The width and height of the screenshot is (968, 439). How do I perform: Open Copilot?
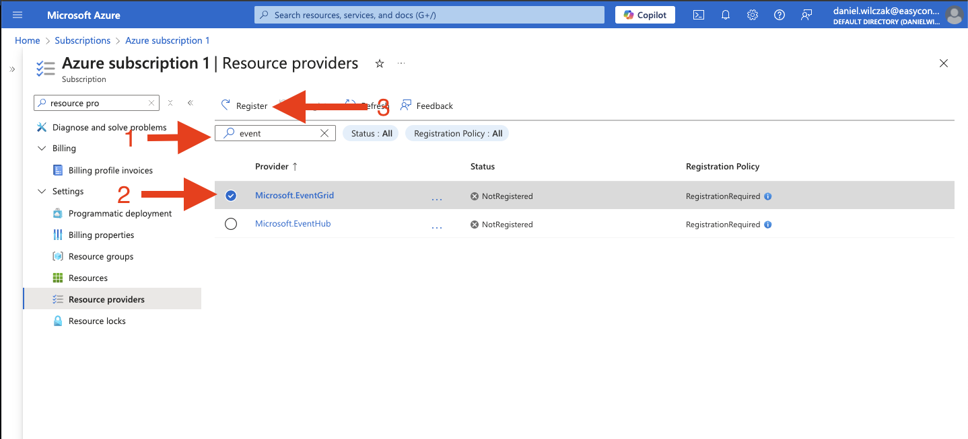coord(645,15)
